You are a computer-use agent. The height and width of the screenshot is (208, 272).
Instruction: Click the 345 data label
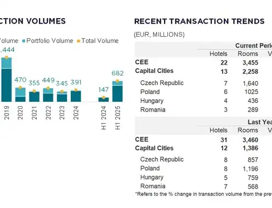point(62,83)
